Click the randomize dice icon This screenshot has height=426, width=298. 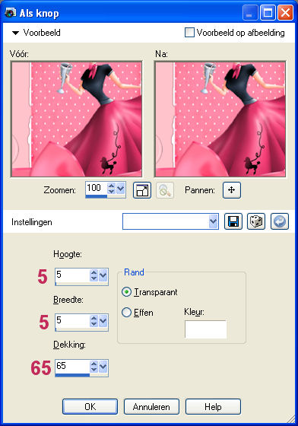coord(256,221)
